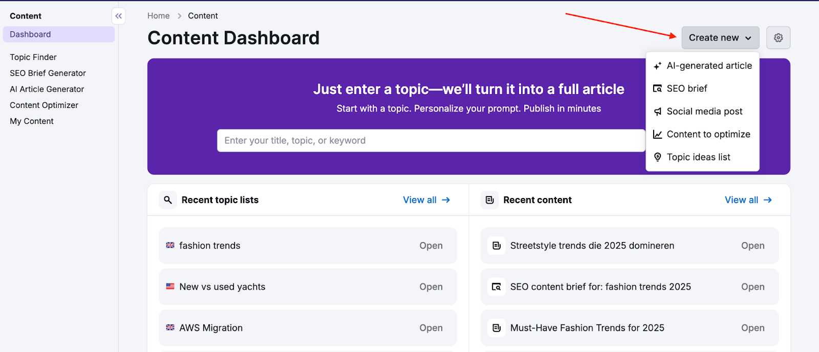The image size is (819, 352).
Task: Open the Create new dropdown
Action: pyautogui.click(x=719, y=37)
